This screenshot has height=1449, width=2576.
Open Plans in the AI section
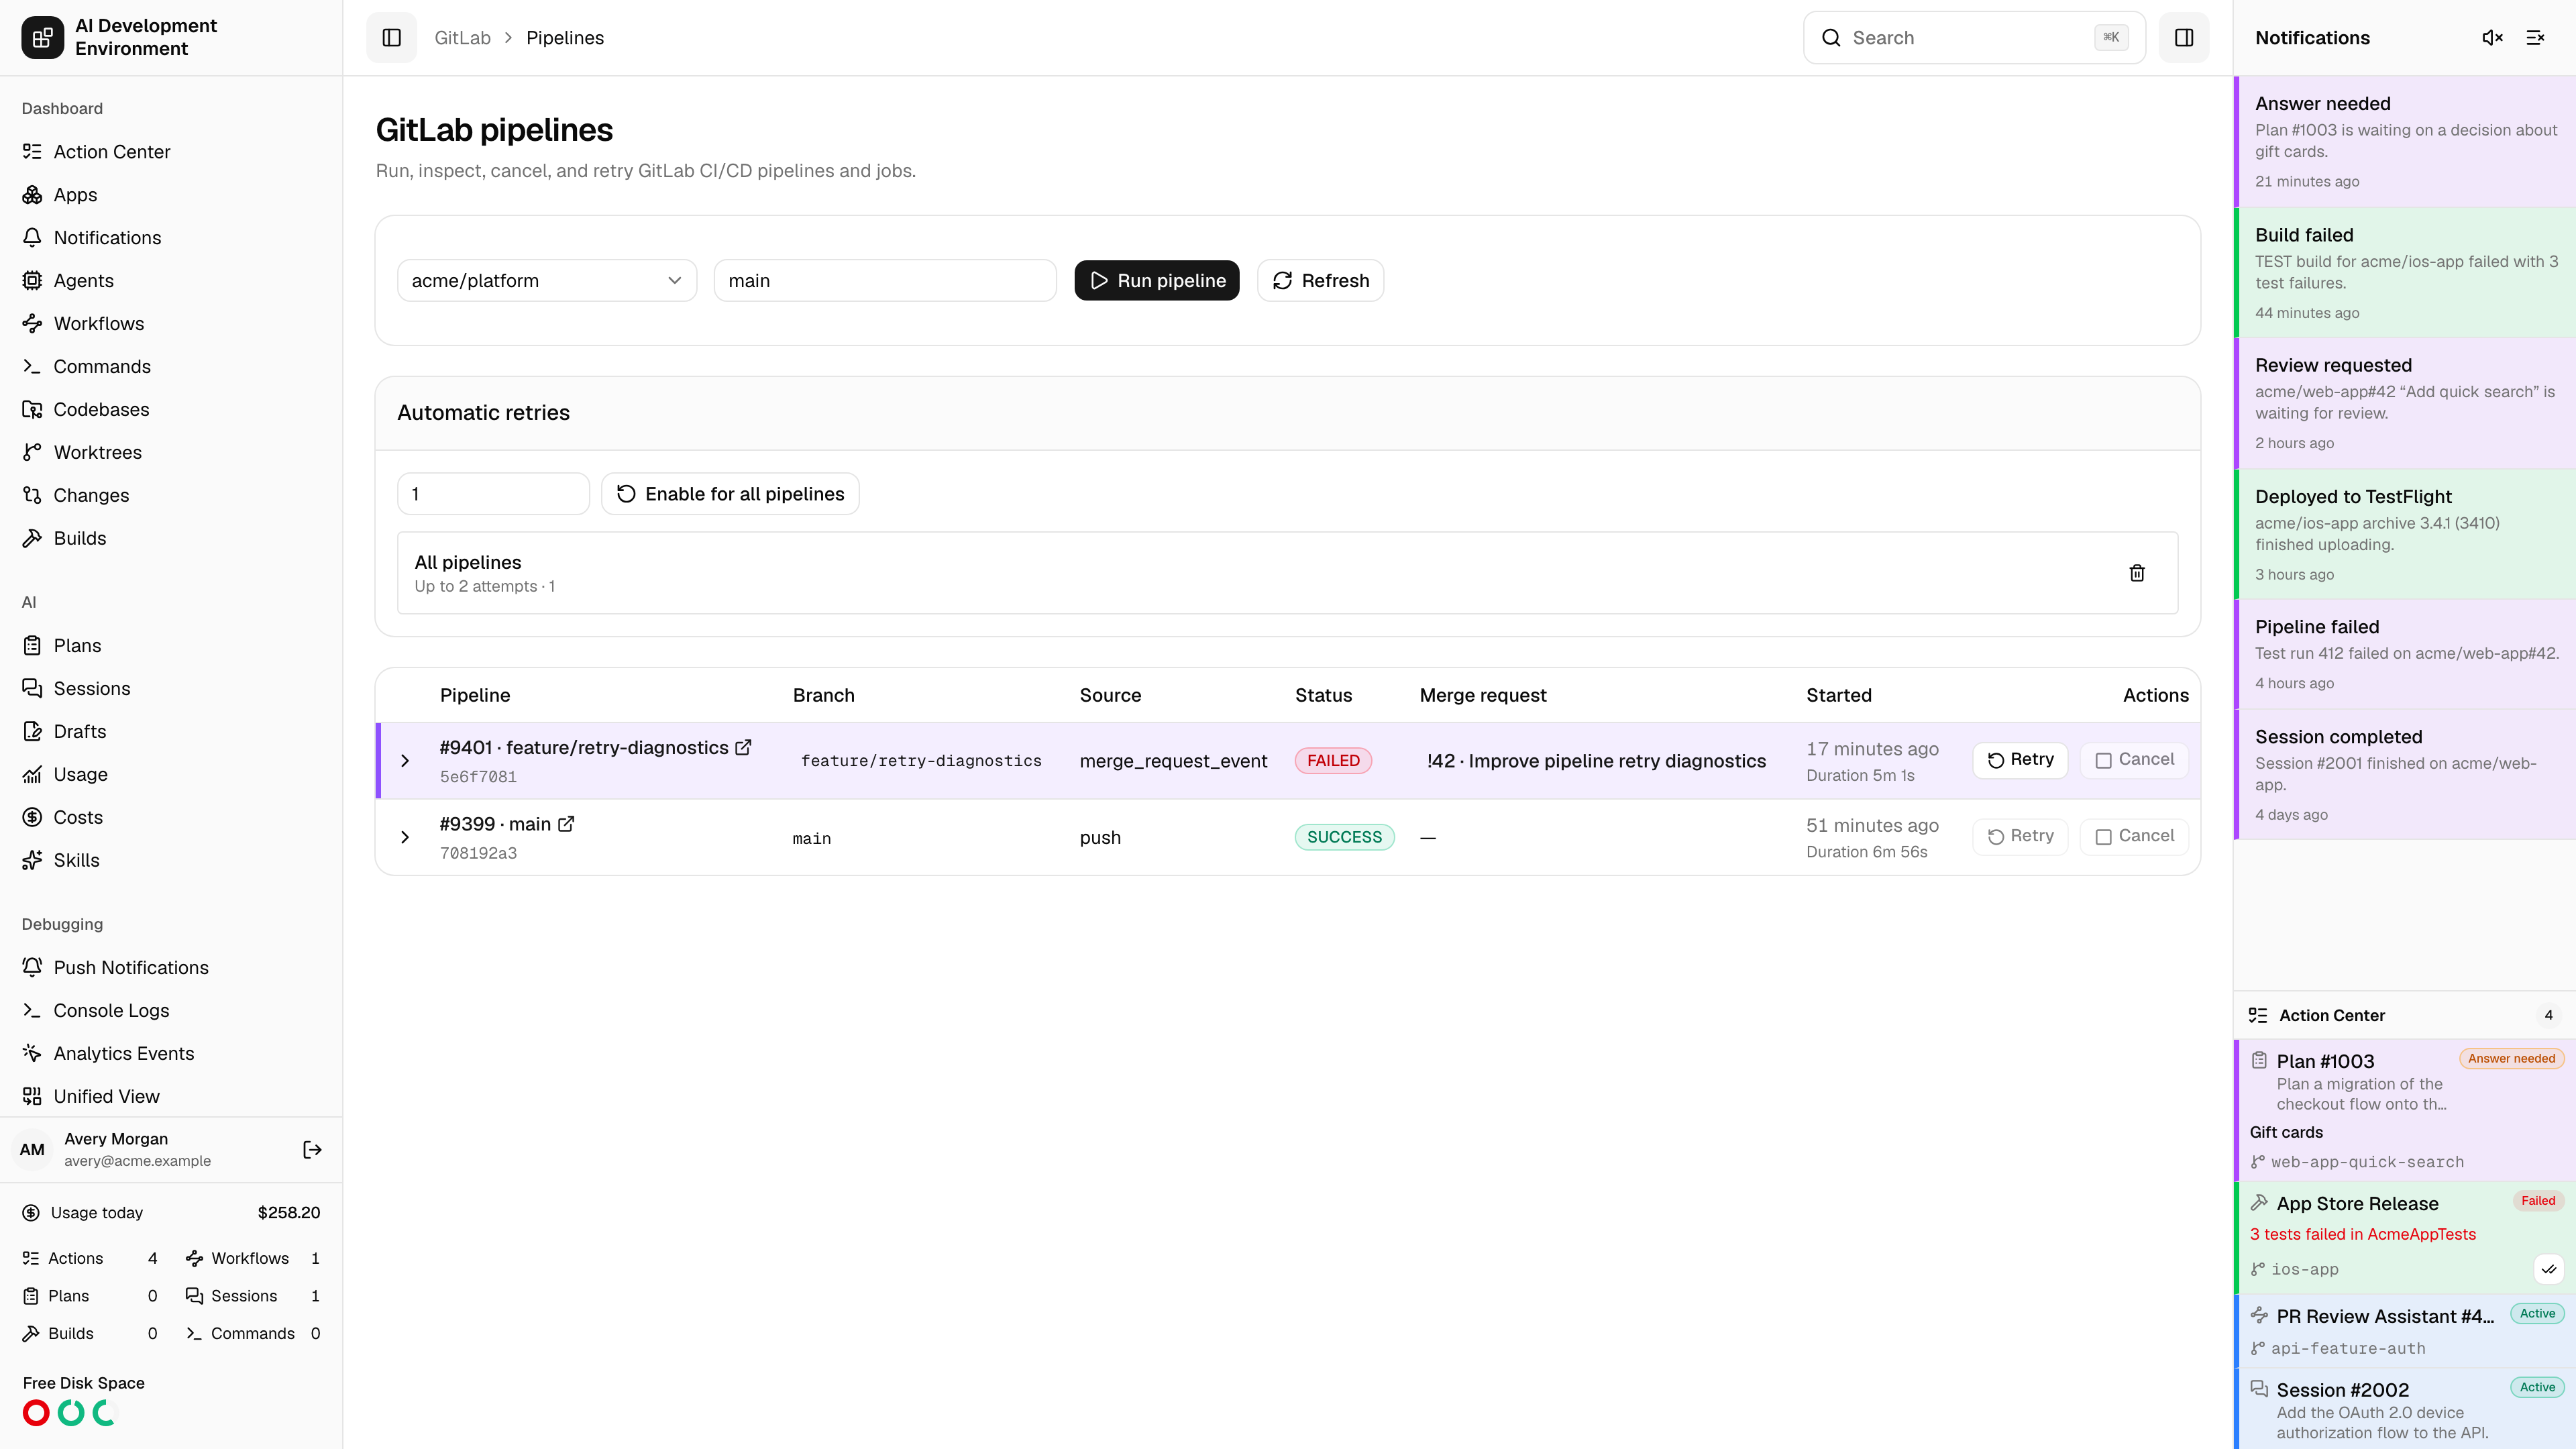[x=171, y=646]
